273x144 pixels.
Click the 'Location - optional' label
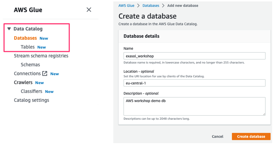tap(139, 71)
